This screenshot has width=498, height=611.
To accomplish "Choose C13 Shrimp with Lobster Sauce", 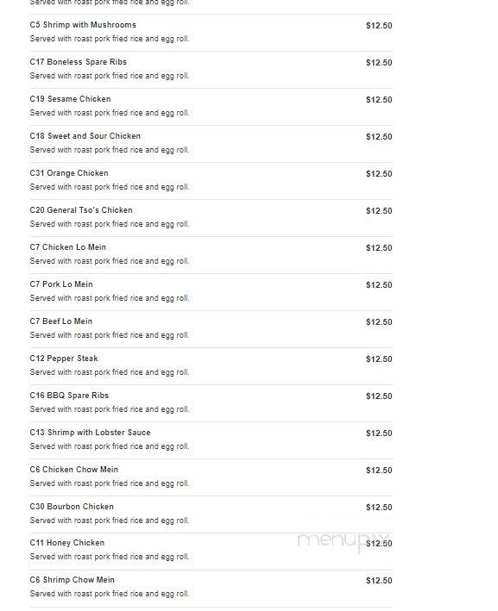I will [x=90, y=432].
